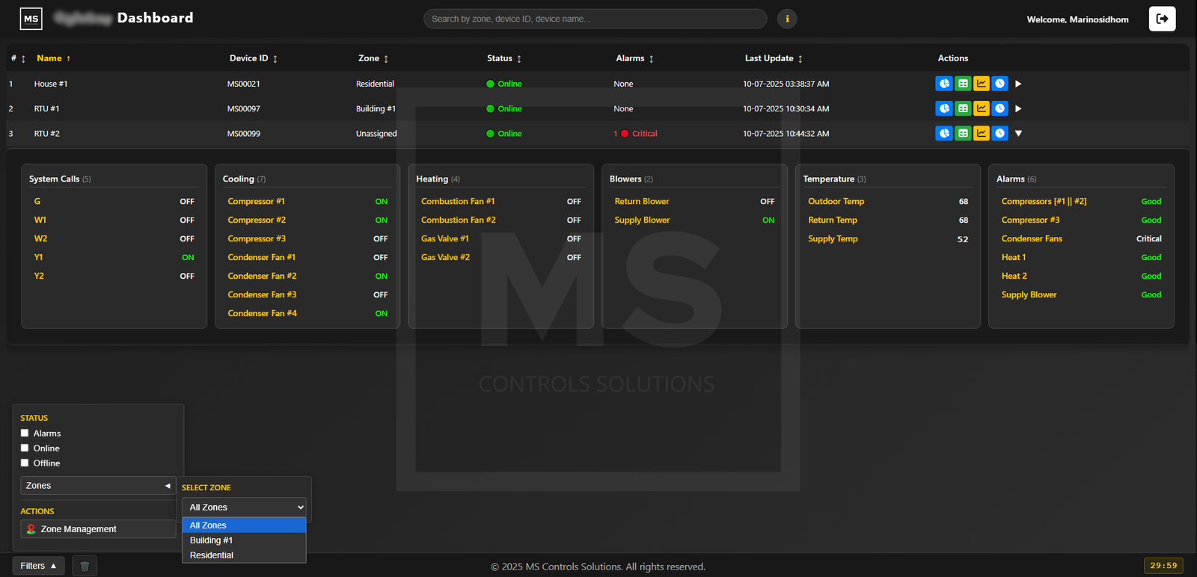
Task: Open pie chart view for RTU #2
Action: (944, 133)
